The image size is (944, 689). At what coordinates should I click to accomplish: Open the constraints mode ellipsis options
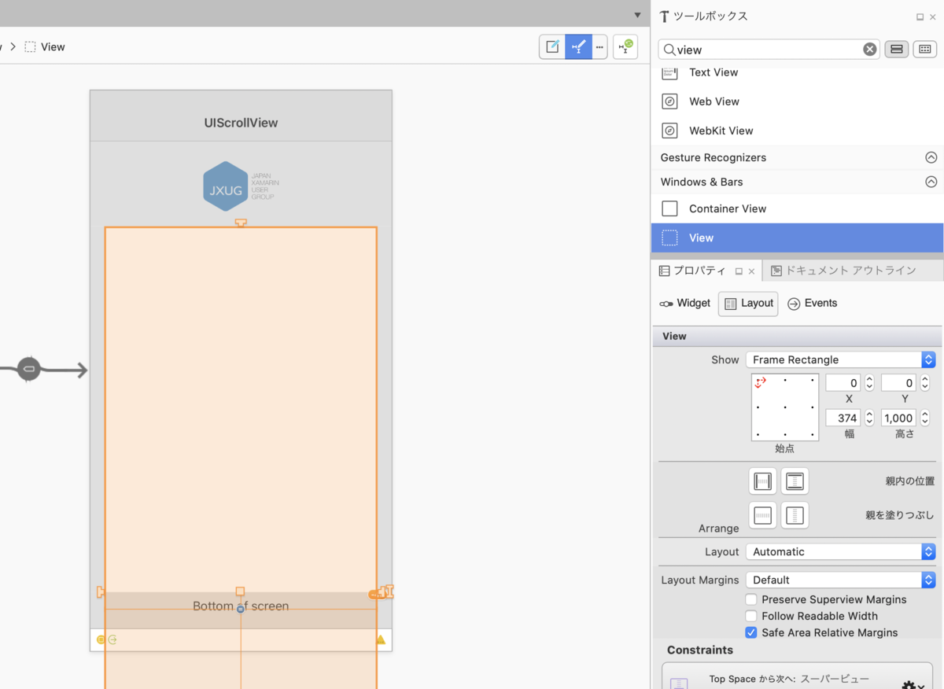[599, 47]
